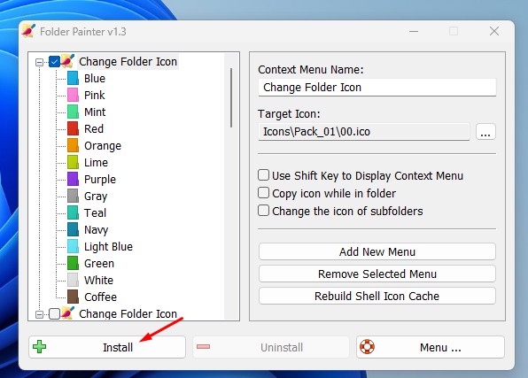Click the tree list vertical scrollbar thumb
Viewport: 528px width, 378px height.
tap(231, 97)
